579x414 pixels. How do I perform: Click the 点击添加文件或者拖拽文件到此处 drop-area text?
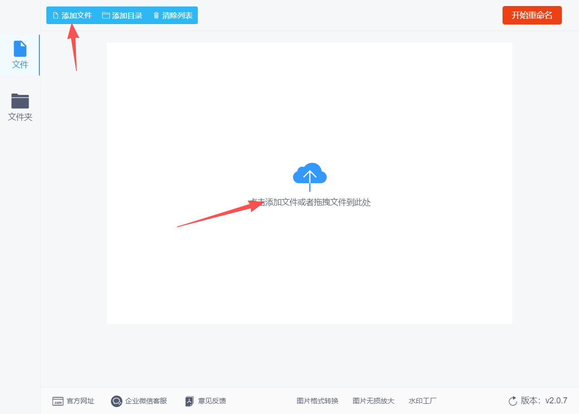pyautogui.click(x=310, y=202)
